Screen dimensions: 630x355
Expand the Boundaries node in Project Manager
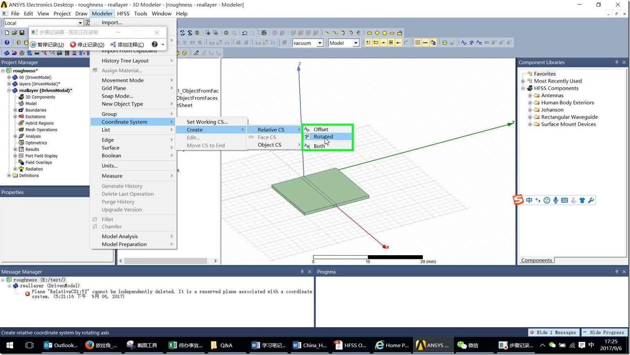pos(15,110)
